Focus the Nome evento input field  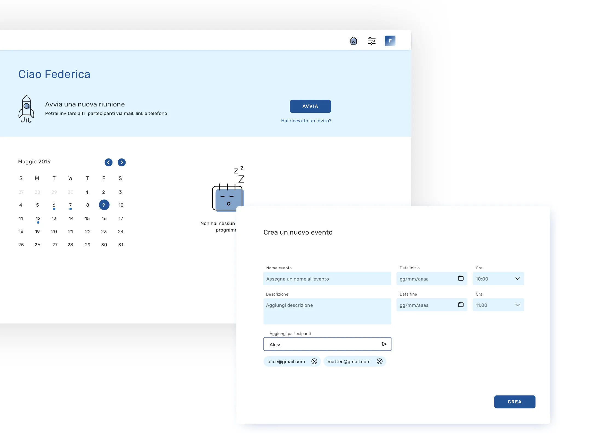click(327, 278)
